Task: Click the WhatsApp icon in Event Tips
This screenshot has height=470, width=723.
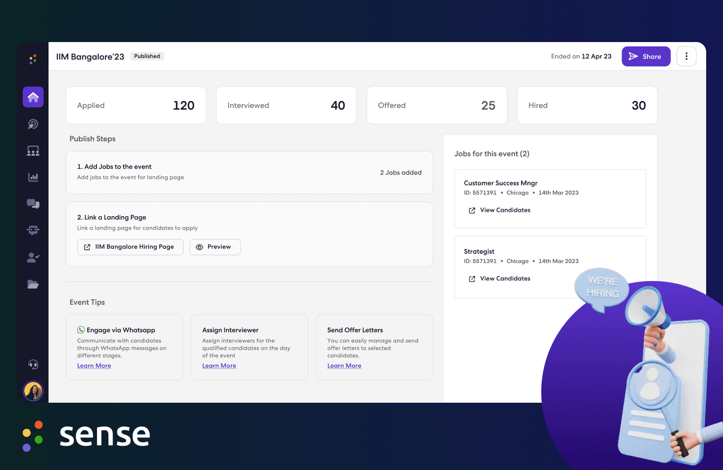Action: (81, 330)
